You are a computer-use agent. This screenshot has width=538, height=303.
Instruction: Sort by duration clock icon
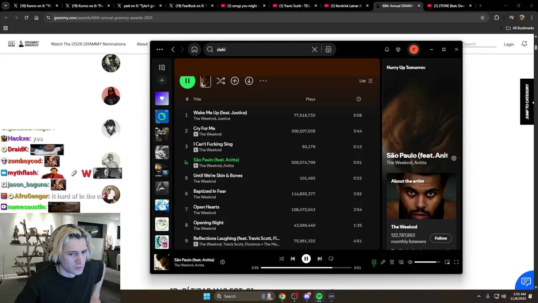coord(359,99)
